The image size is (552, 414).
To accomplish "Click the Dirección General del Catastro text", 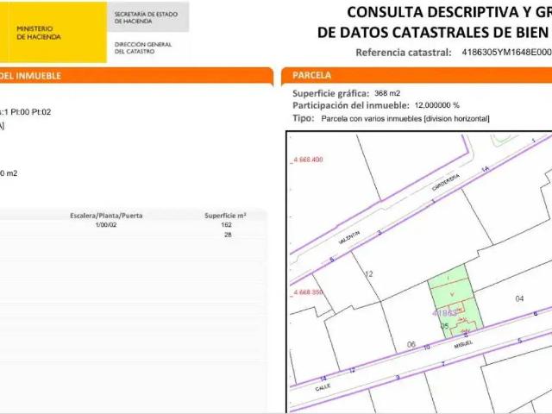I will pos(143,48).
